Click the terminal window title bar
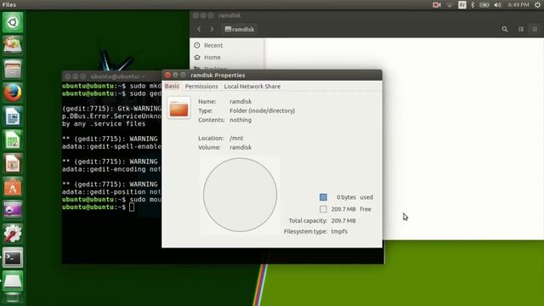 111,76
